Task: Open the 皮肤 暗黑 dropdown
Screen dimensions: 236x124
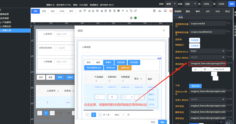Action: pos(171,4)
